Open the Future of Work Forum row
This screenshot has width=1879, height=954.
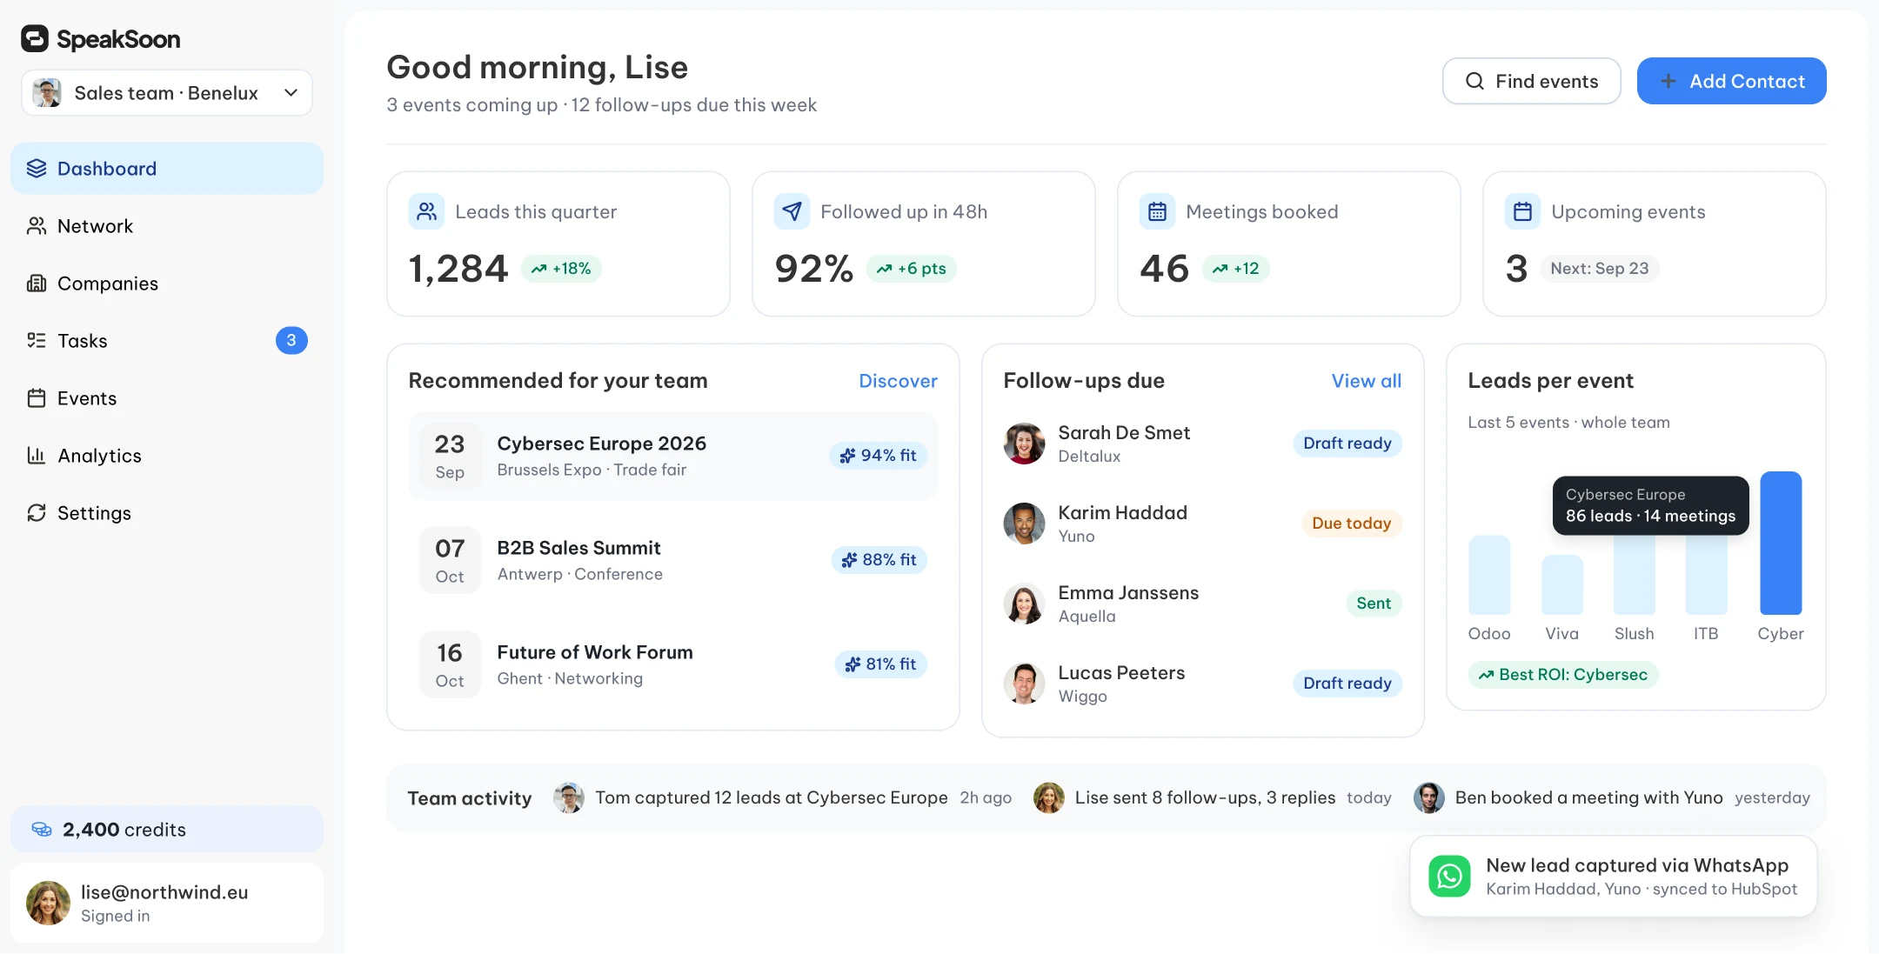(672, 664)
